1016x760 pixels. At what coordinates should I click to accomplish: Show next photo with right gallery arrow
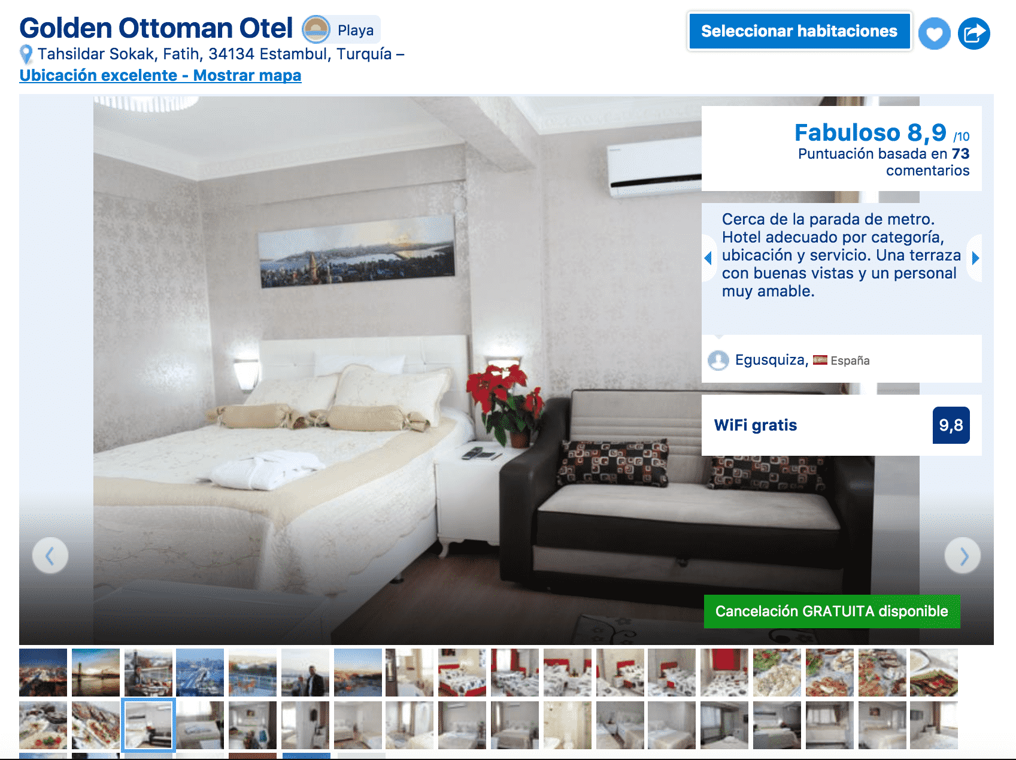[x=963, y=556]
